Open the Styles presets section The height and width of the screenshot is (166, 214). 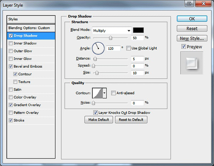coord(31,19)
